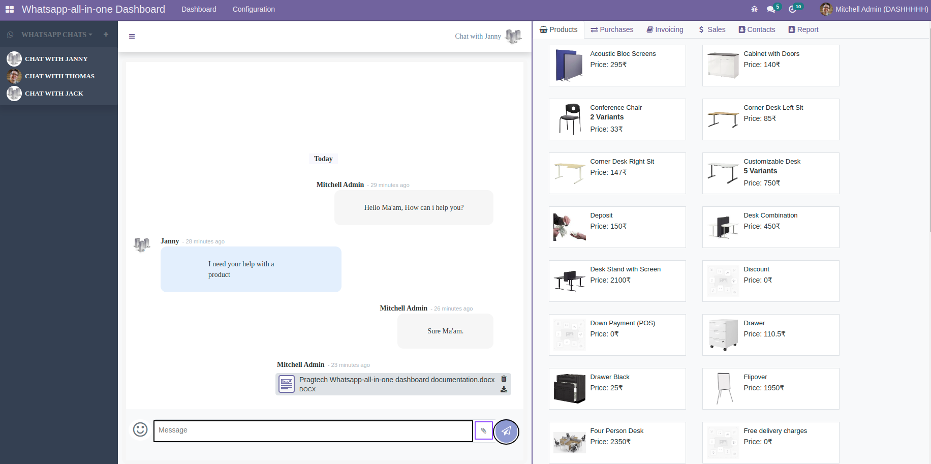Open Corner Desk Left Sit product

770,119
